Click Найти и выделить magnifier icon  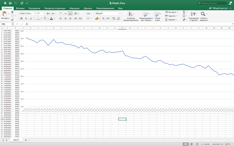tap(204, 15)
